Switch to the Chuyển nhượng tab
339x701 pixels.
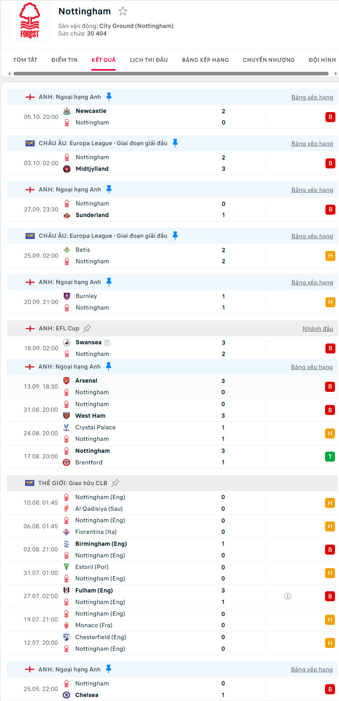268,60
